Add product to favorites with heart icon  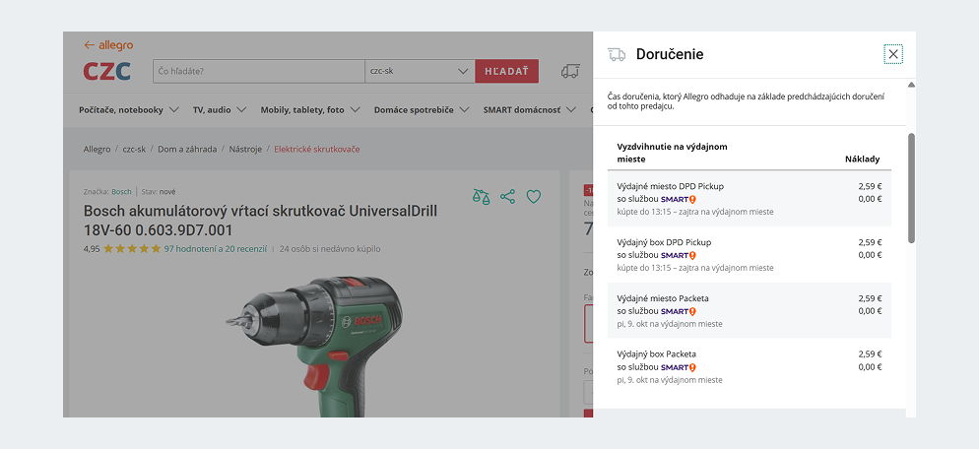tap(533, 197)
